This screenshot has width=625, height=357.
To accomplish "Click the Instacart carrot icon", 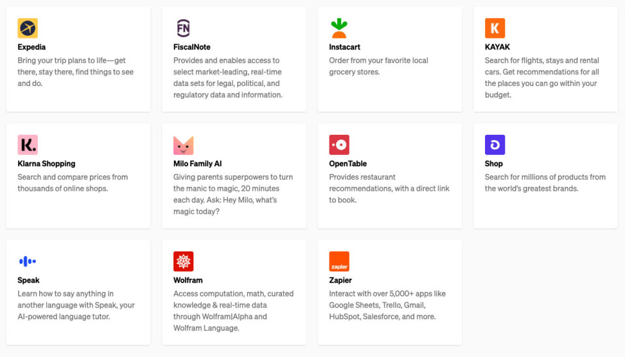I will point(339,28).
